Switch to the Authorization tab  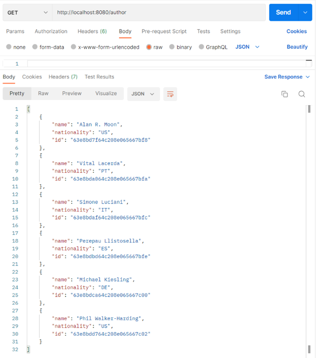(51, 32)
